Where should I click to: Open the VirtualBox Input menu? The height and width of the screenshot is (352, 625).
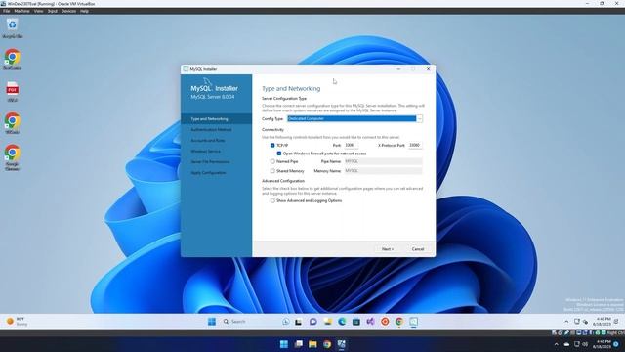pos(53,11)
